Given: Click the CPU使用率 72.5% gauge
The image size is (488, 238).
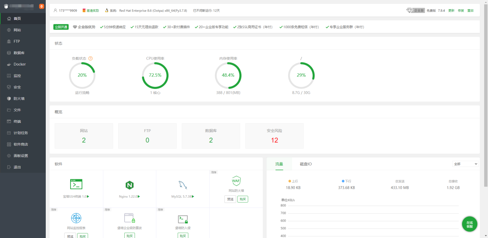Looking at the screenshot, I should (x=155, y=76).
